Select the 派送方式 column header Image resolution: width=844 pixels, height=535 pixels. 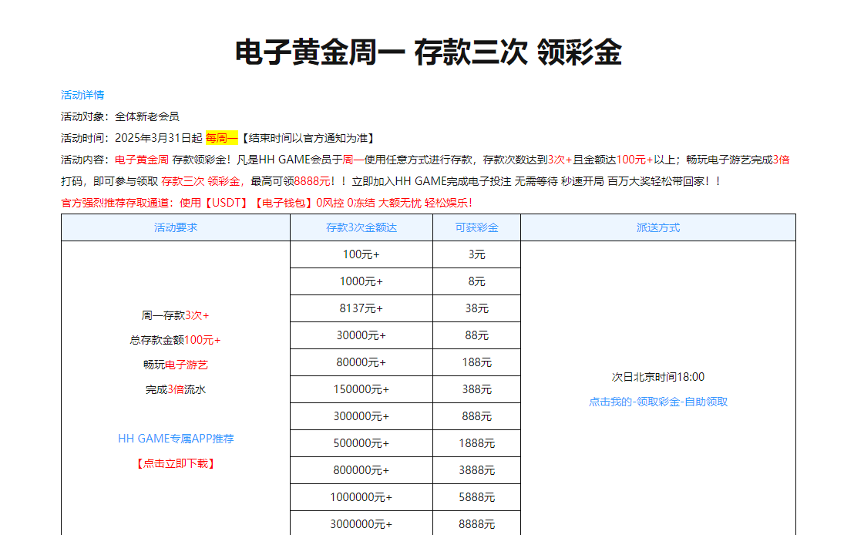click(x=657, y=227)
